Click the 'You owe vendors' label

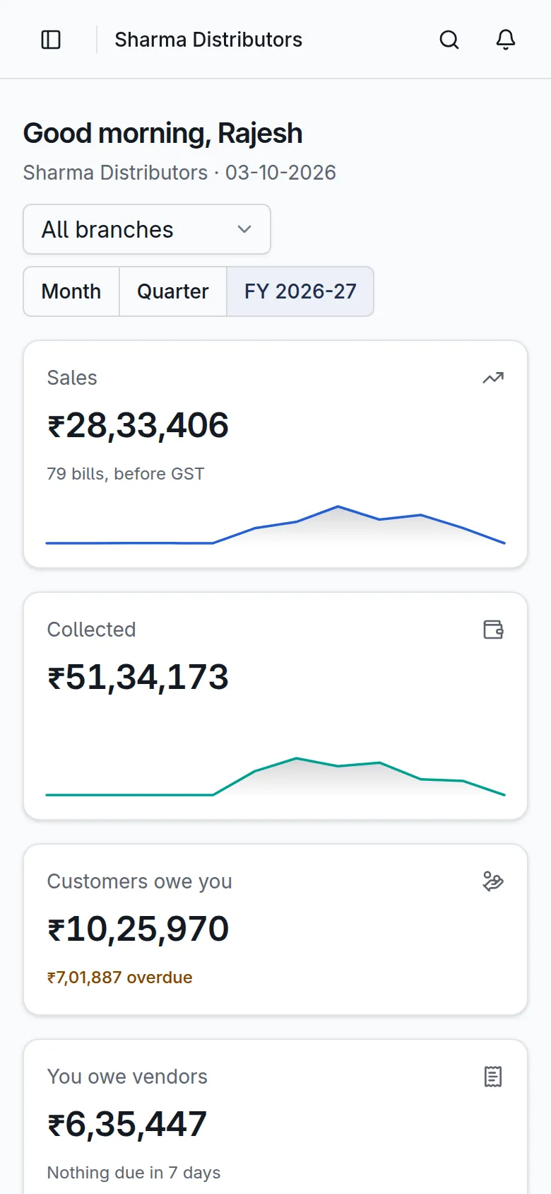click(x=127, y=1077)
